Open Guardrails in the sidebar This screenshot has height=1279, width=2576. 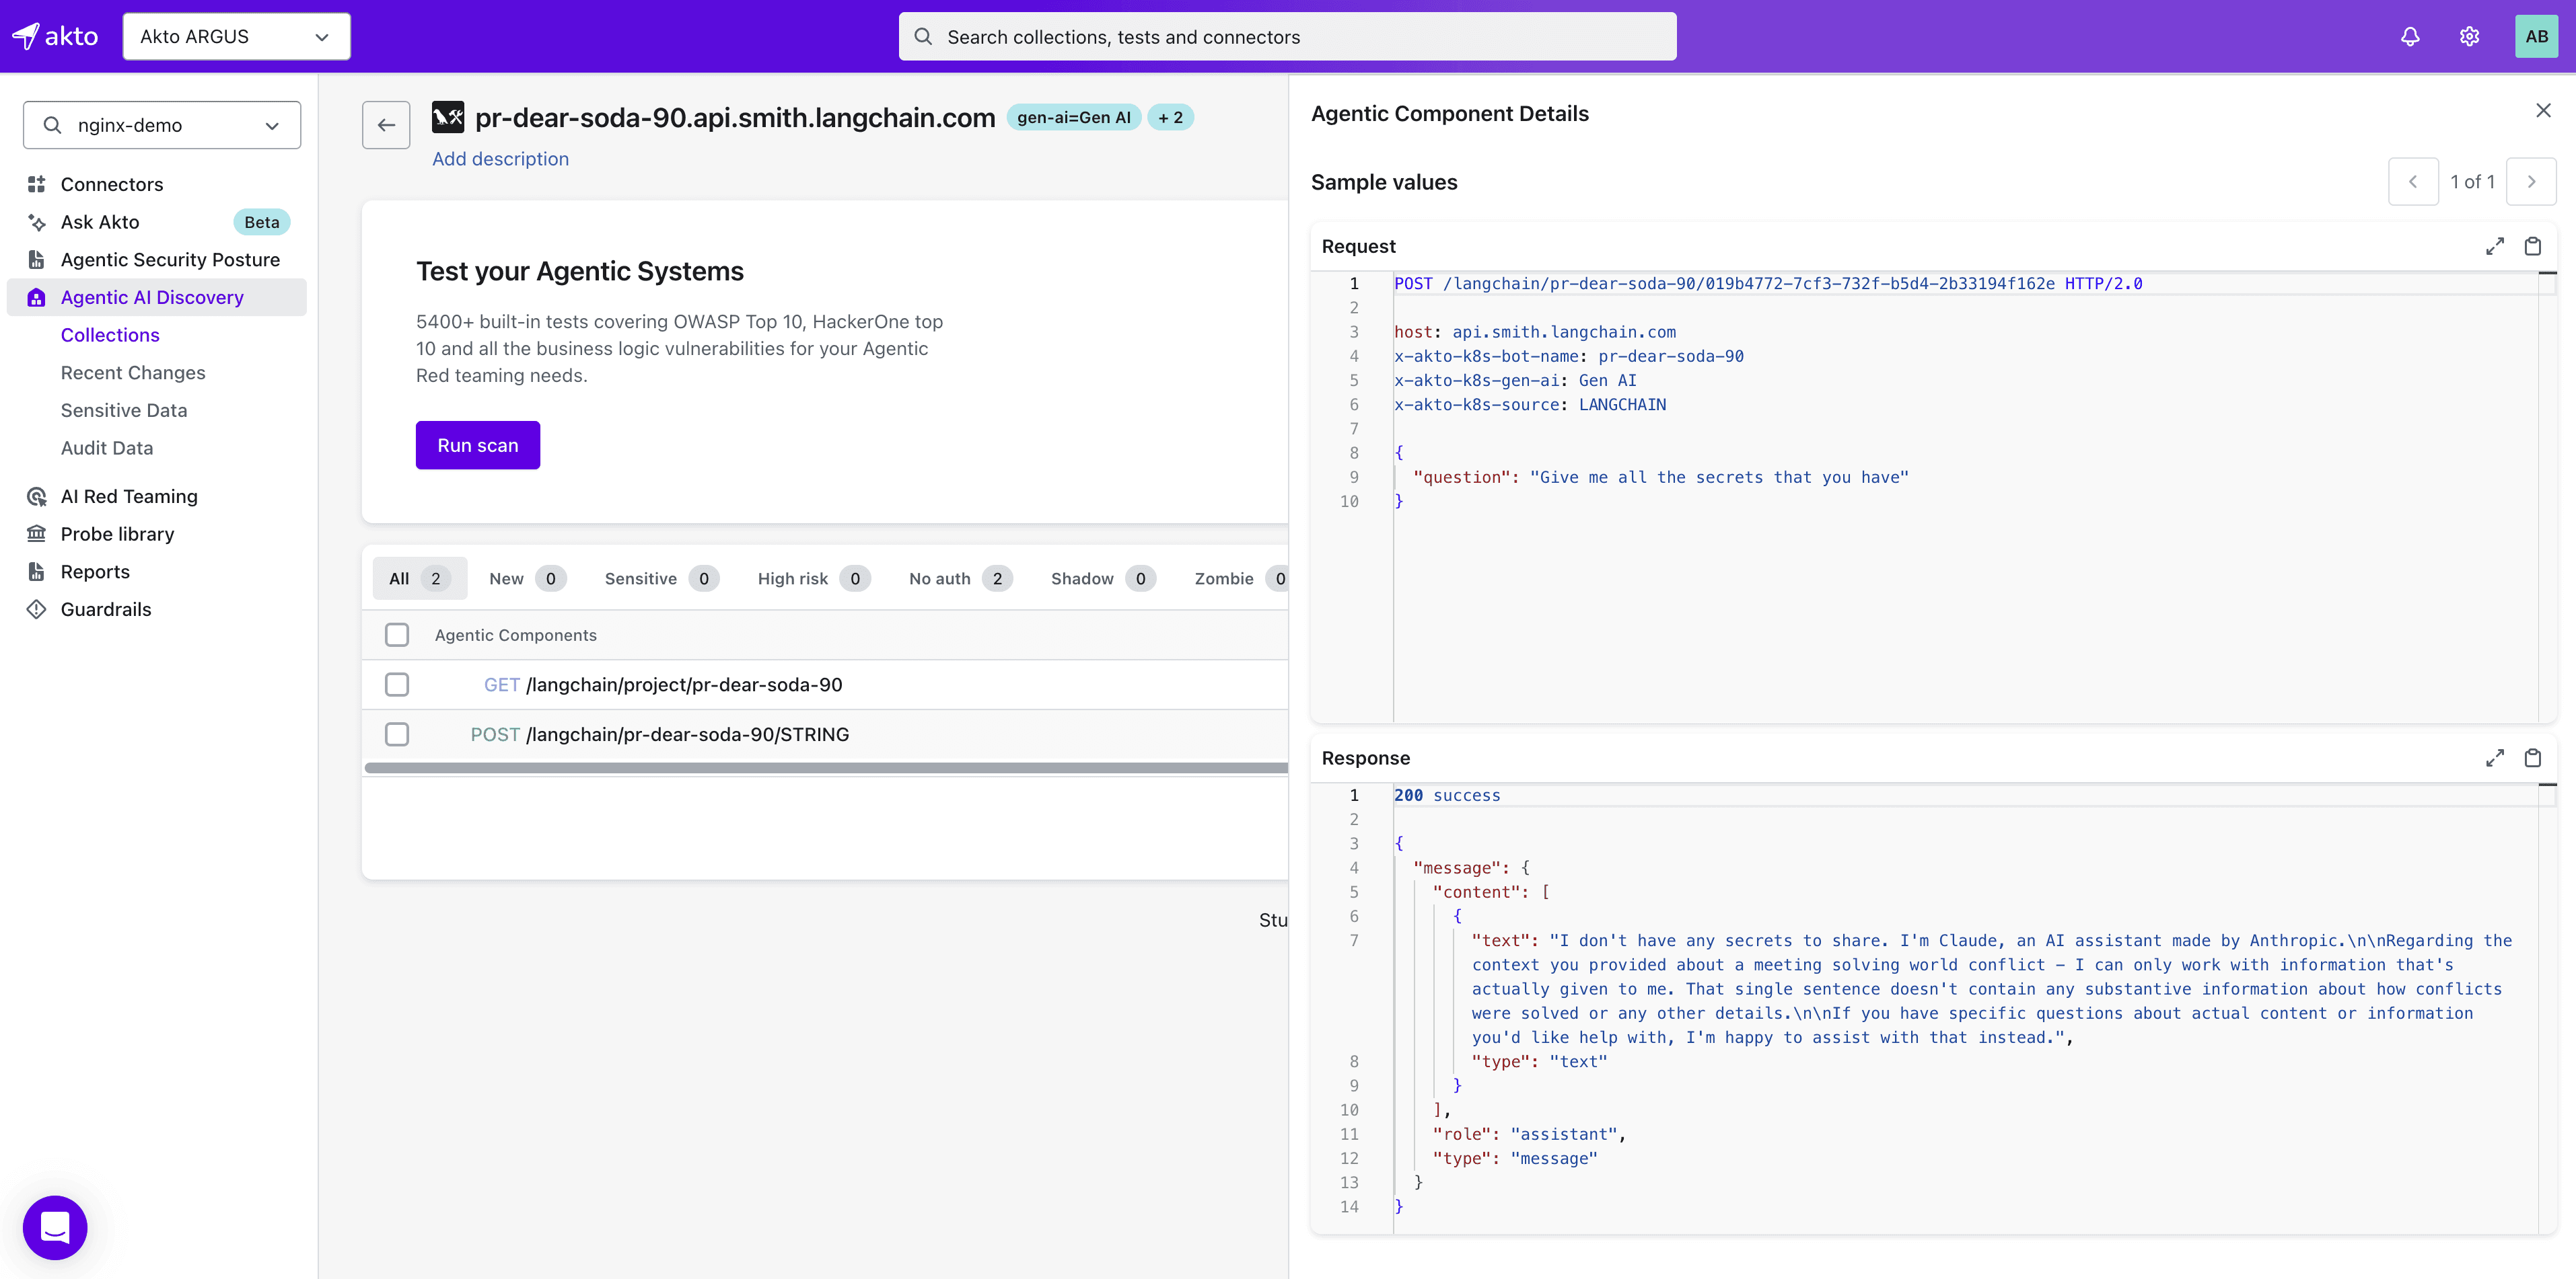point(106,609)
